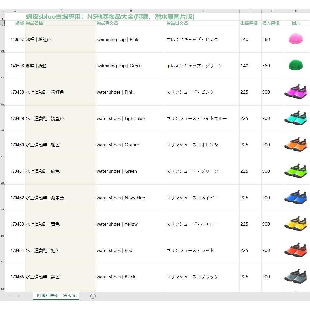The width and height of the screenshot is (310, 310).
Task: Click cell with ID 170465
Action: 15,277
